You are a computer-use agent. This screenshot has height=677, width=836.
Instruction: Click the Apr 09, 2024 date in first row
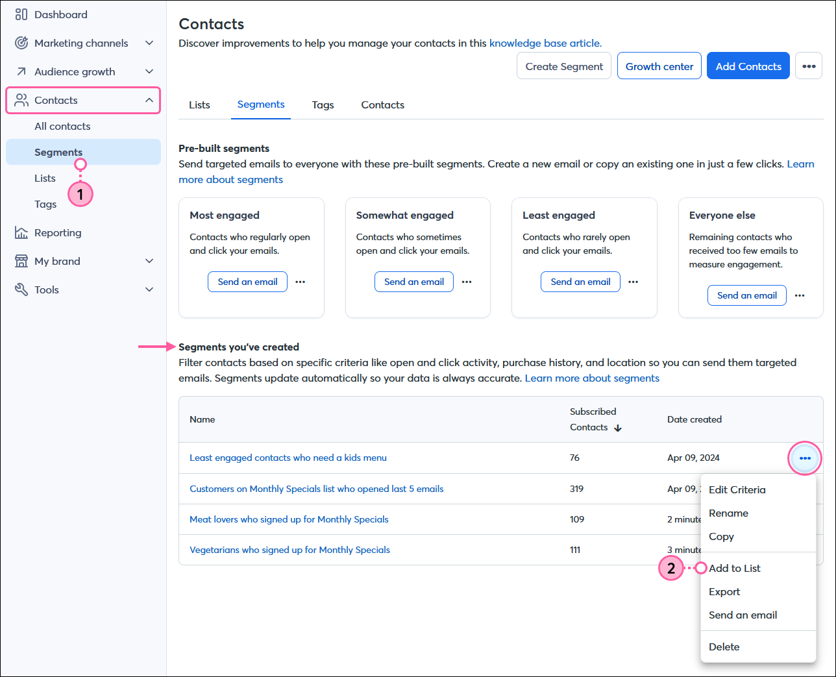(693, 458)
